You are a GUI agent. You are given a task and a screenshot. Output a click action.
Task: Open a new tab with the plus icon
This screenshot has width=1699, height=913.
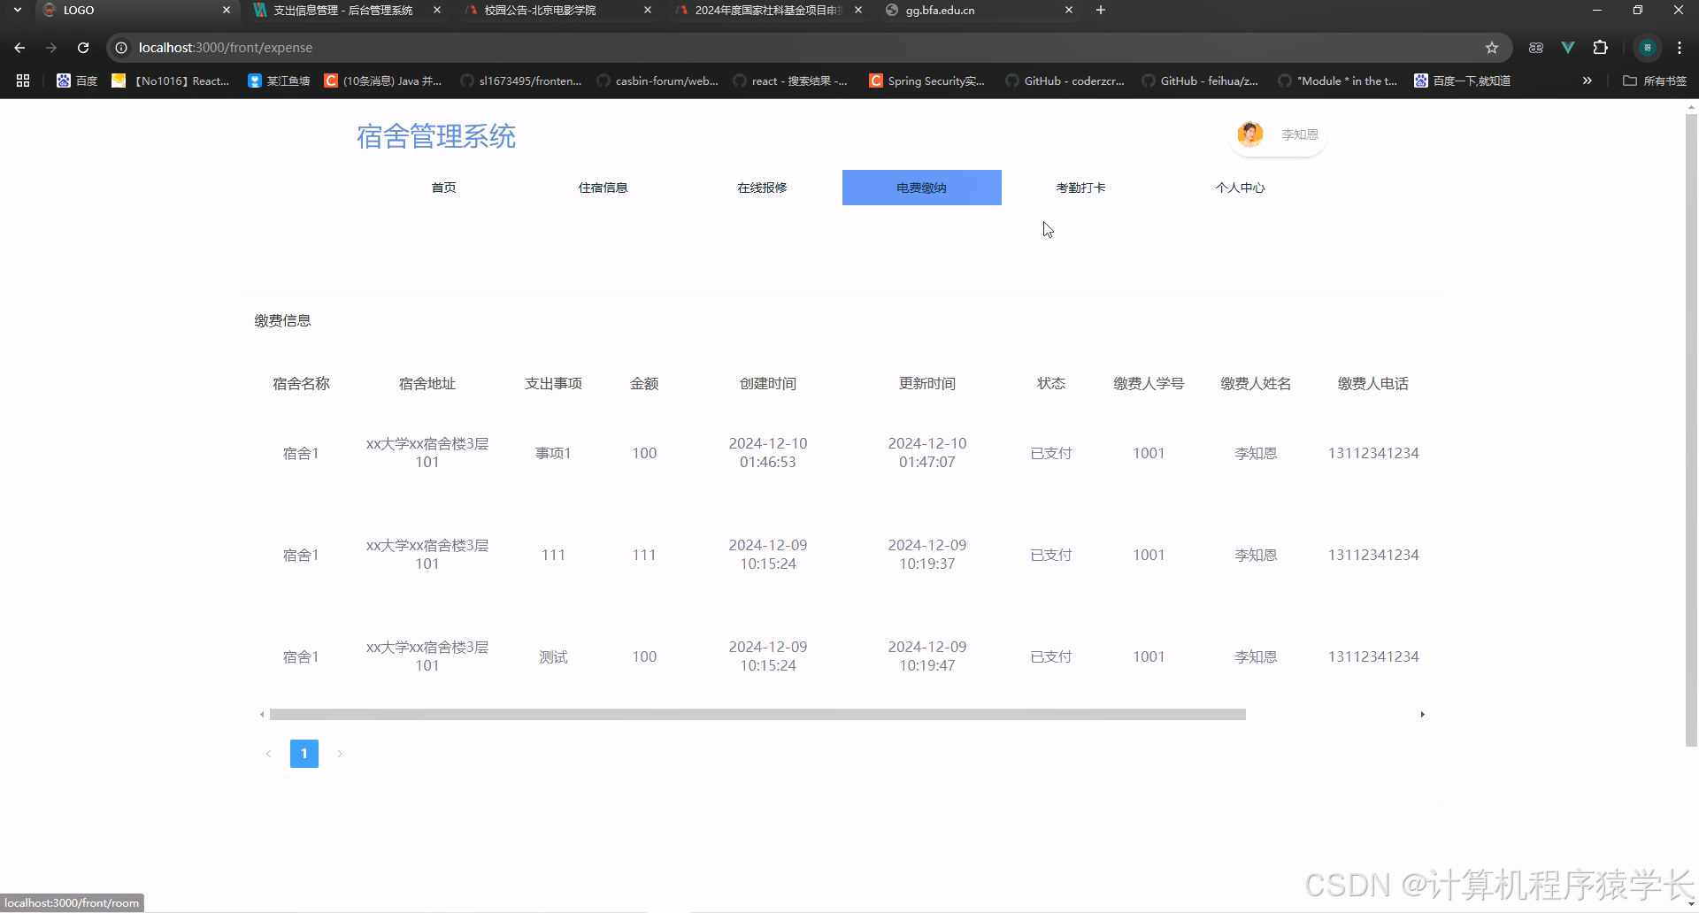tap(1100, 10)
